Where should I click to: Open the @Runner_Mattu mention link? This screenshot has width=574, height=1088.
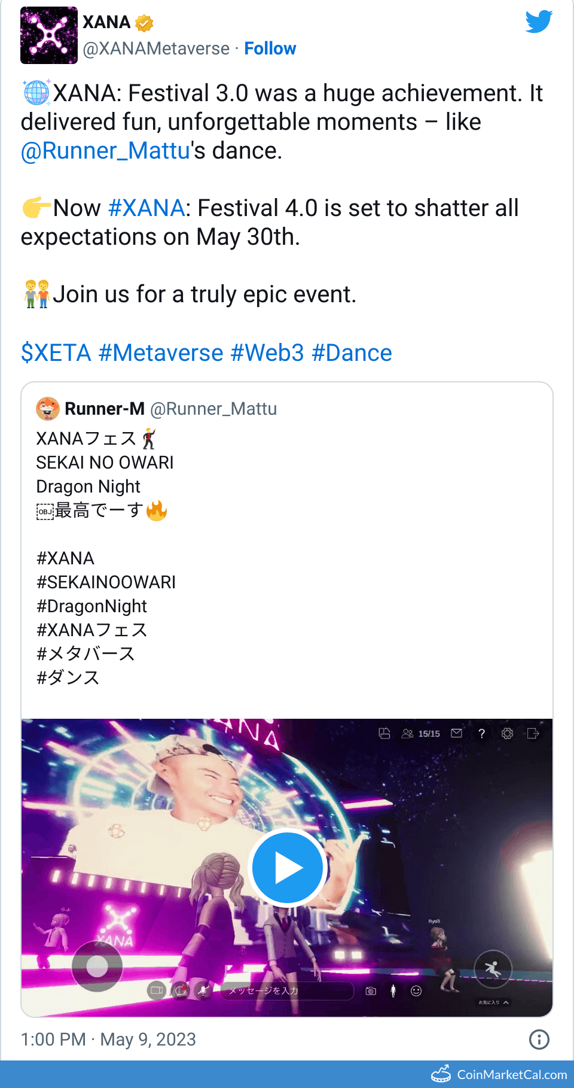click(105, 151)
